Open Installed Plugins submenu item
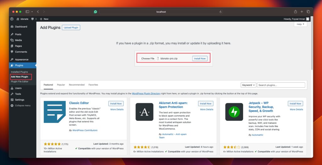Viewport: 322px width, 165px height. point(19,72)
